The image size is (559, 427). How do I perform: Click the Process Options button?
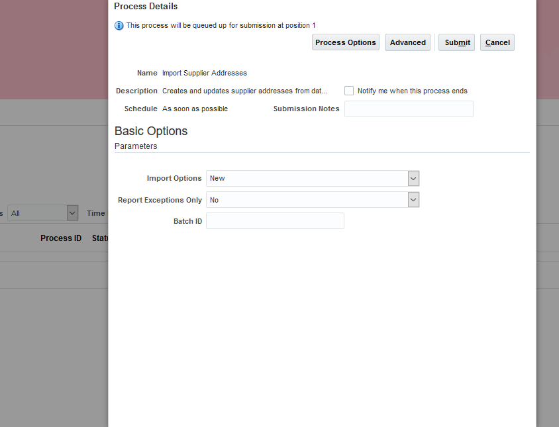coord(345,42)
